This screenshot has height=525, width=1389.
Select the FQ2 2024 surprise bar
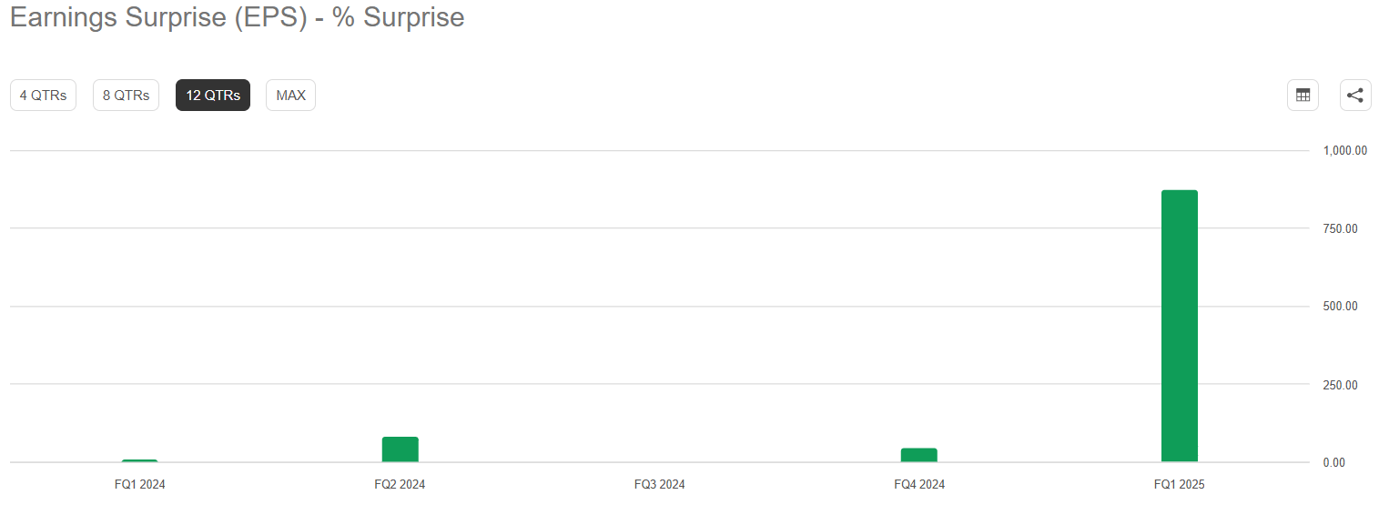point(400,449)
